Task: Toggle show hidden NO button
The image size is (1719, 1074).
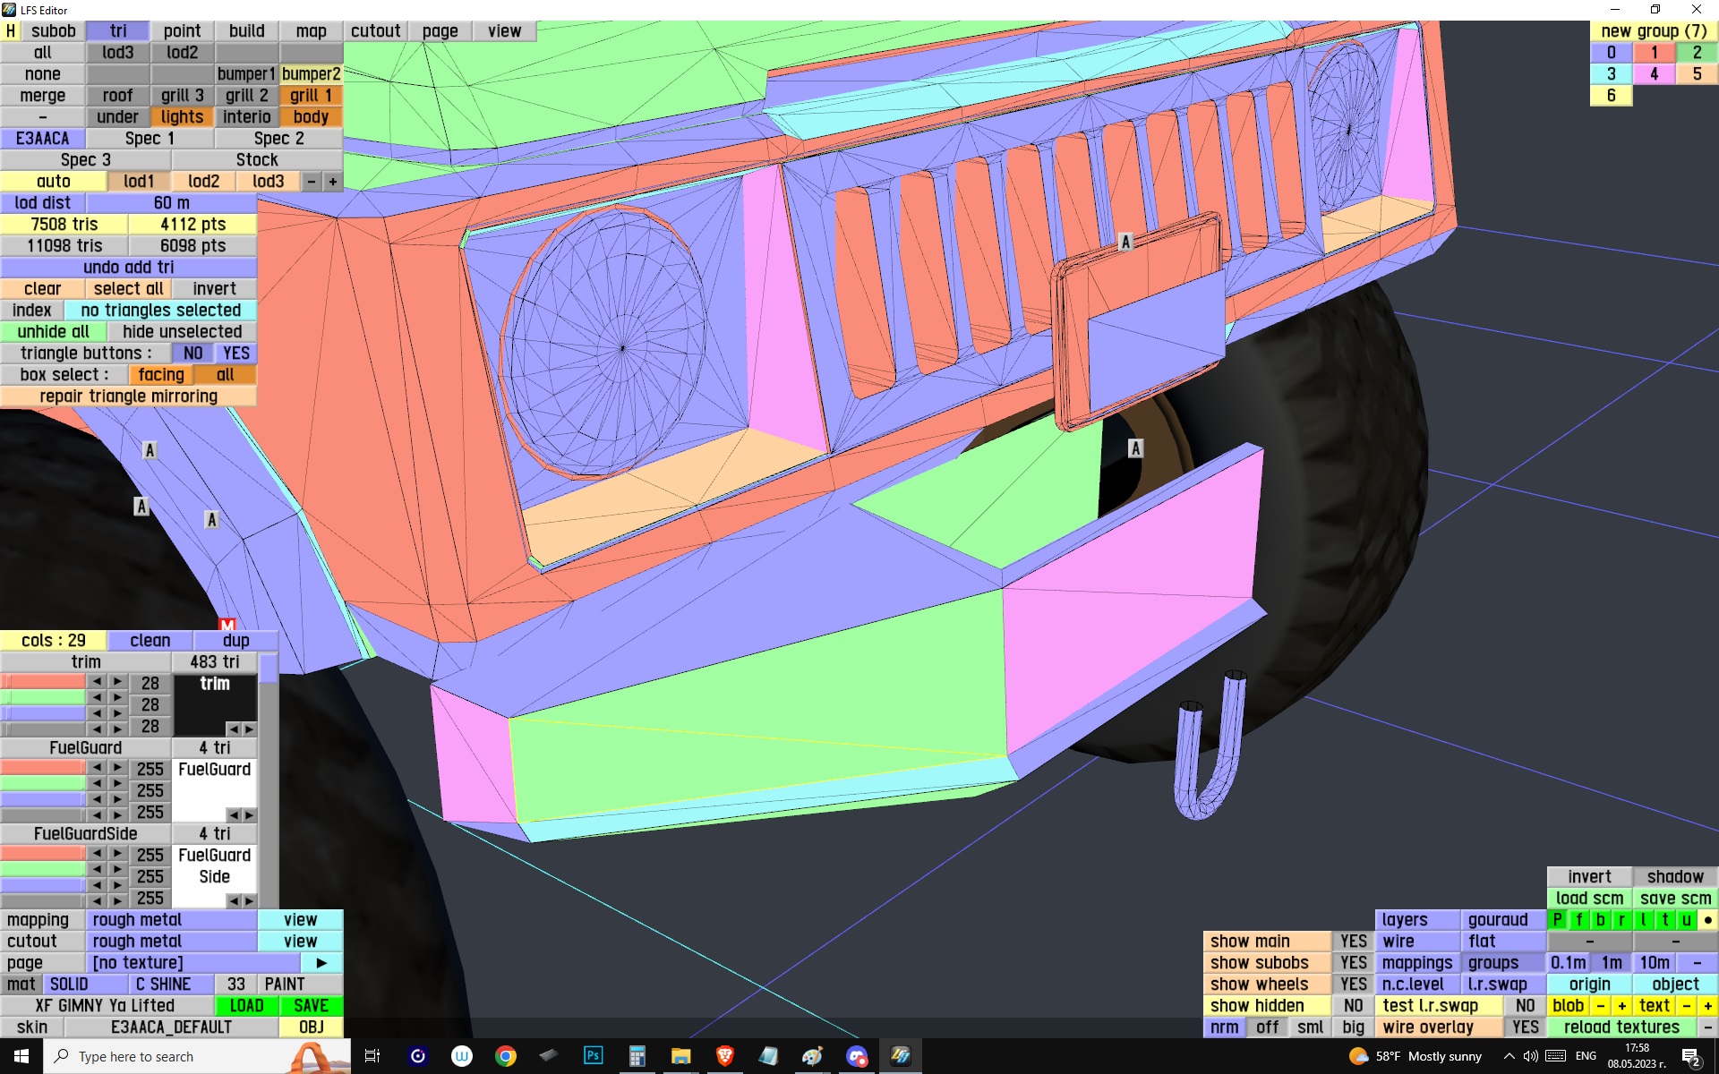Action: click(1353, 1006)
